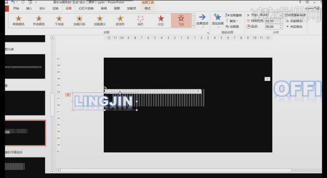The width and height of the screenshot is (327, 178).
Task: Select the currently highlighted slide thumbnail
Action: pyautogui.click(x=25, y=133)
